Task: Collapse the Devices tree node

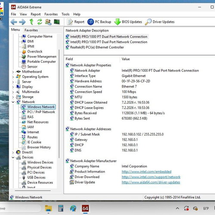Action: (13, 157)
